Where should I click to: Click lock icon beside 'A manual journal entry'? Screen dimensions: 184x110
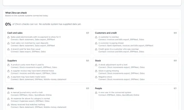click(8, 93)
